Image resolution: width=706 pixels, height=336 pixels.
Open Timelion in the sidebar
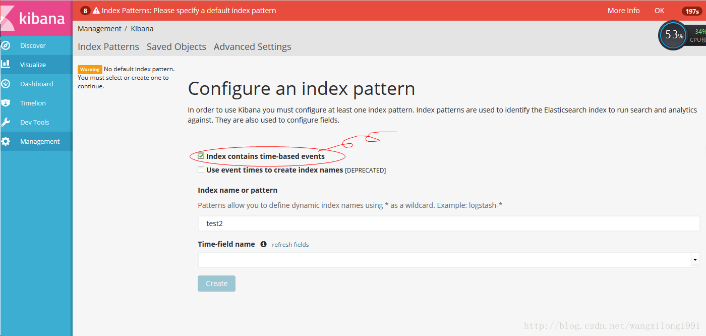[36, 103]
